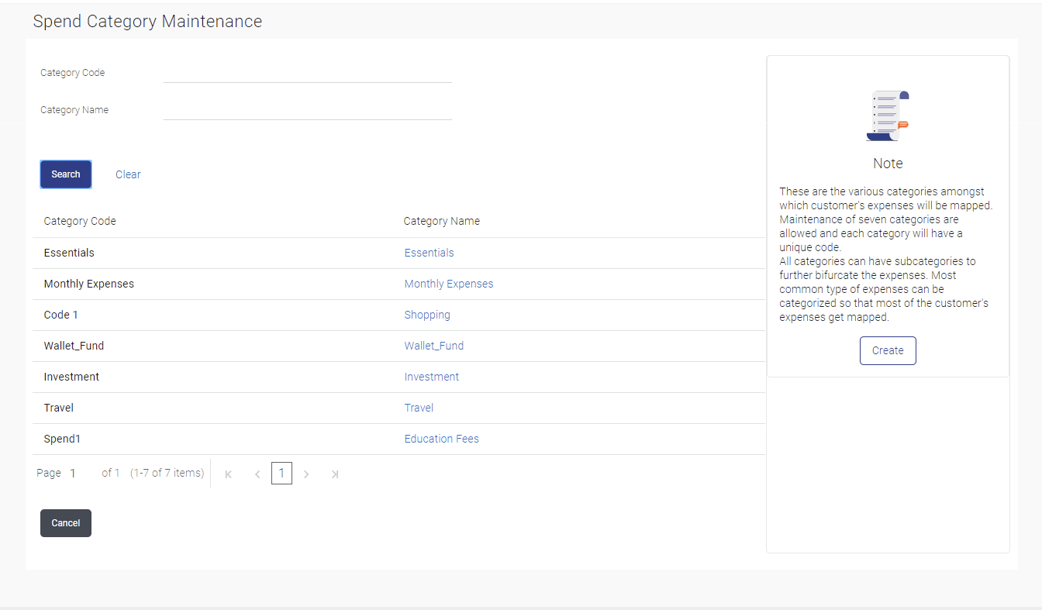Go to first page pagination icon
This screenshot has width=1042, height=610.
pos(228,474)
